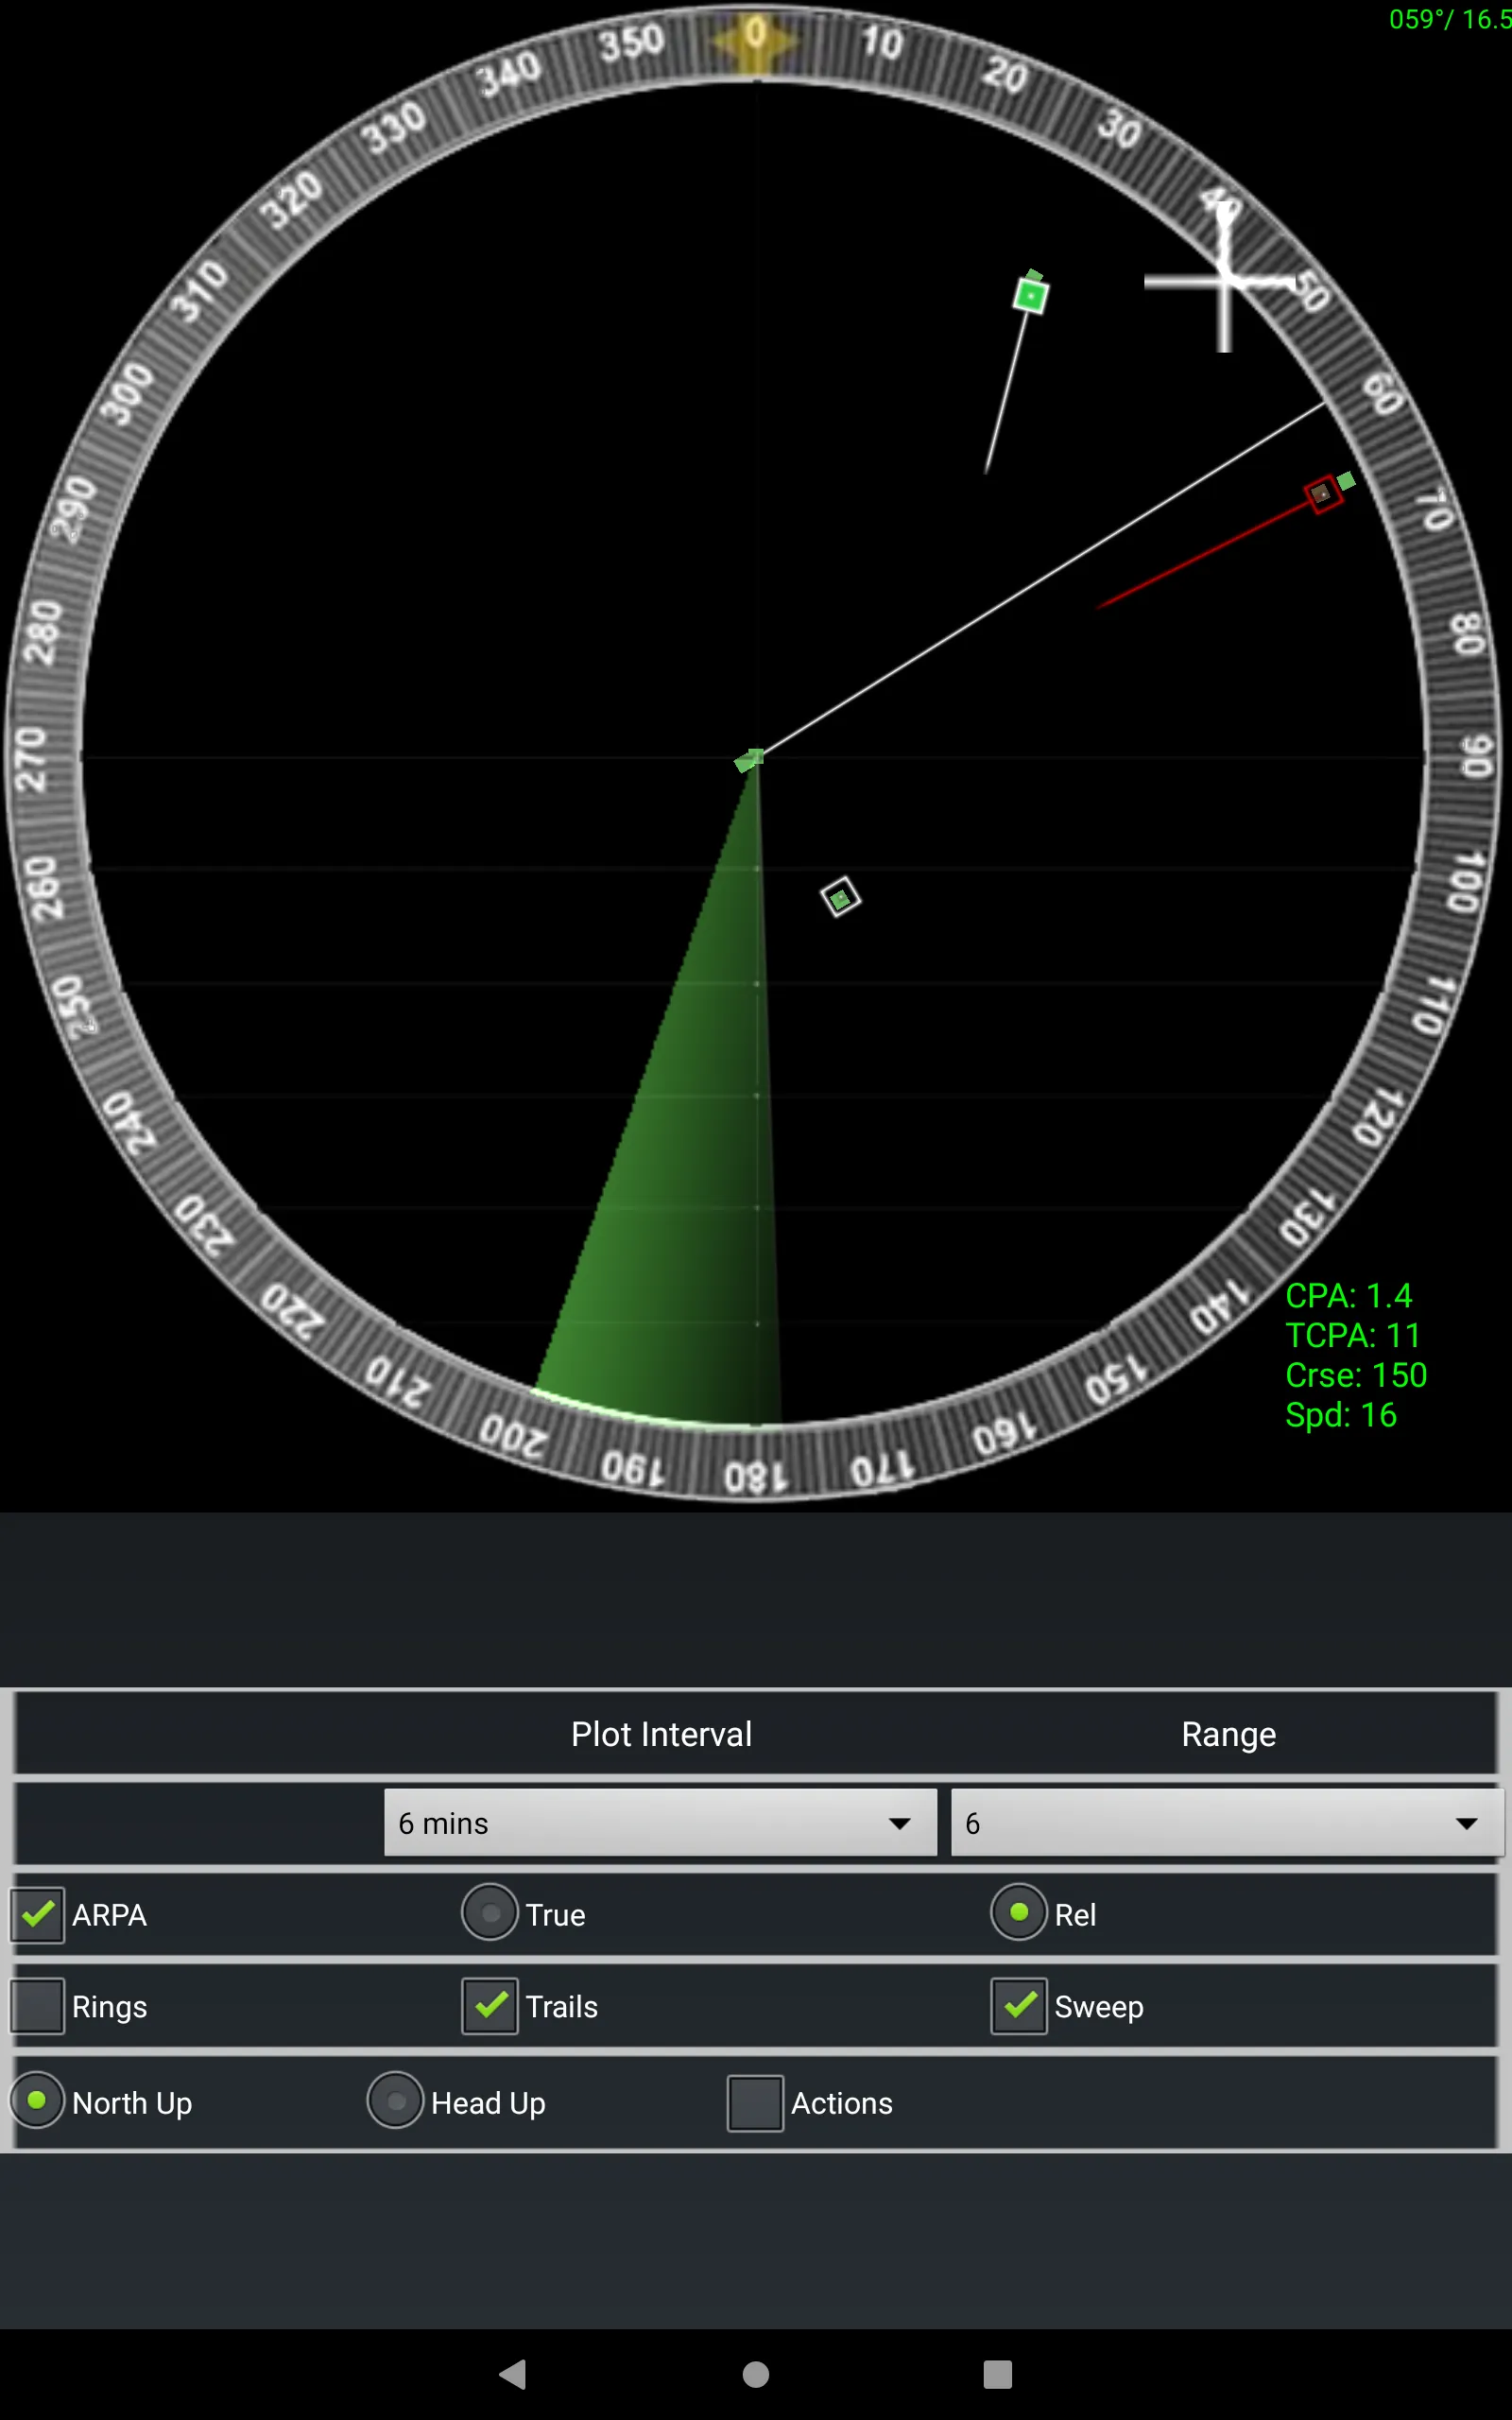1512x2420 pixels.
Task: Toggle the ARPA checkbox
Action: tap(38, 1914)
